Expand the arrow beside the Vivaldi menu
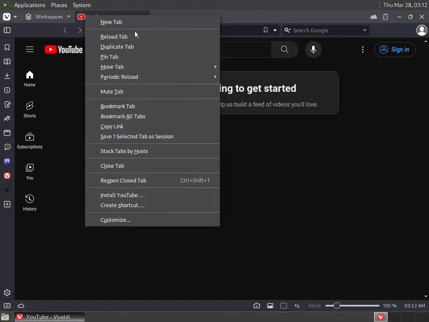The width and height of the screenshot is (429, 322). pyautogui.click(x=16, y=17)
